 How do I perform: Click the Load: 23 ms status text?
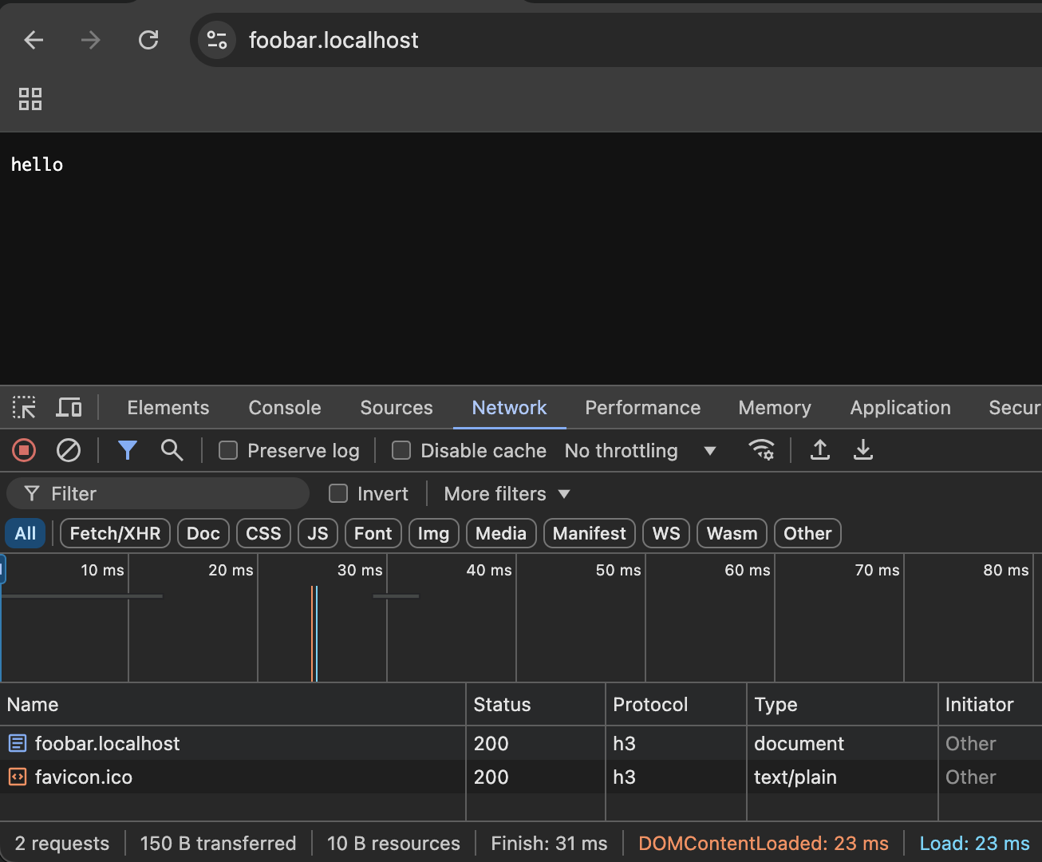click(x=974, y=844)
